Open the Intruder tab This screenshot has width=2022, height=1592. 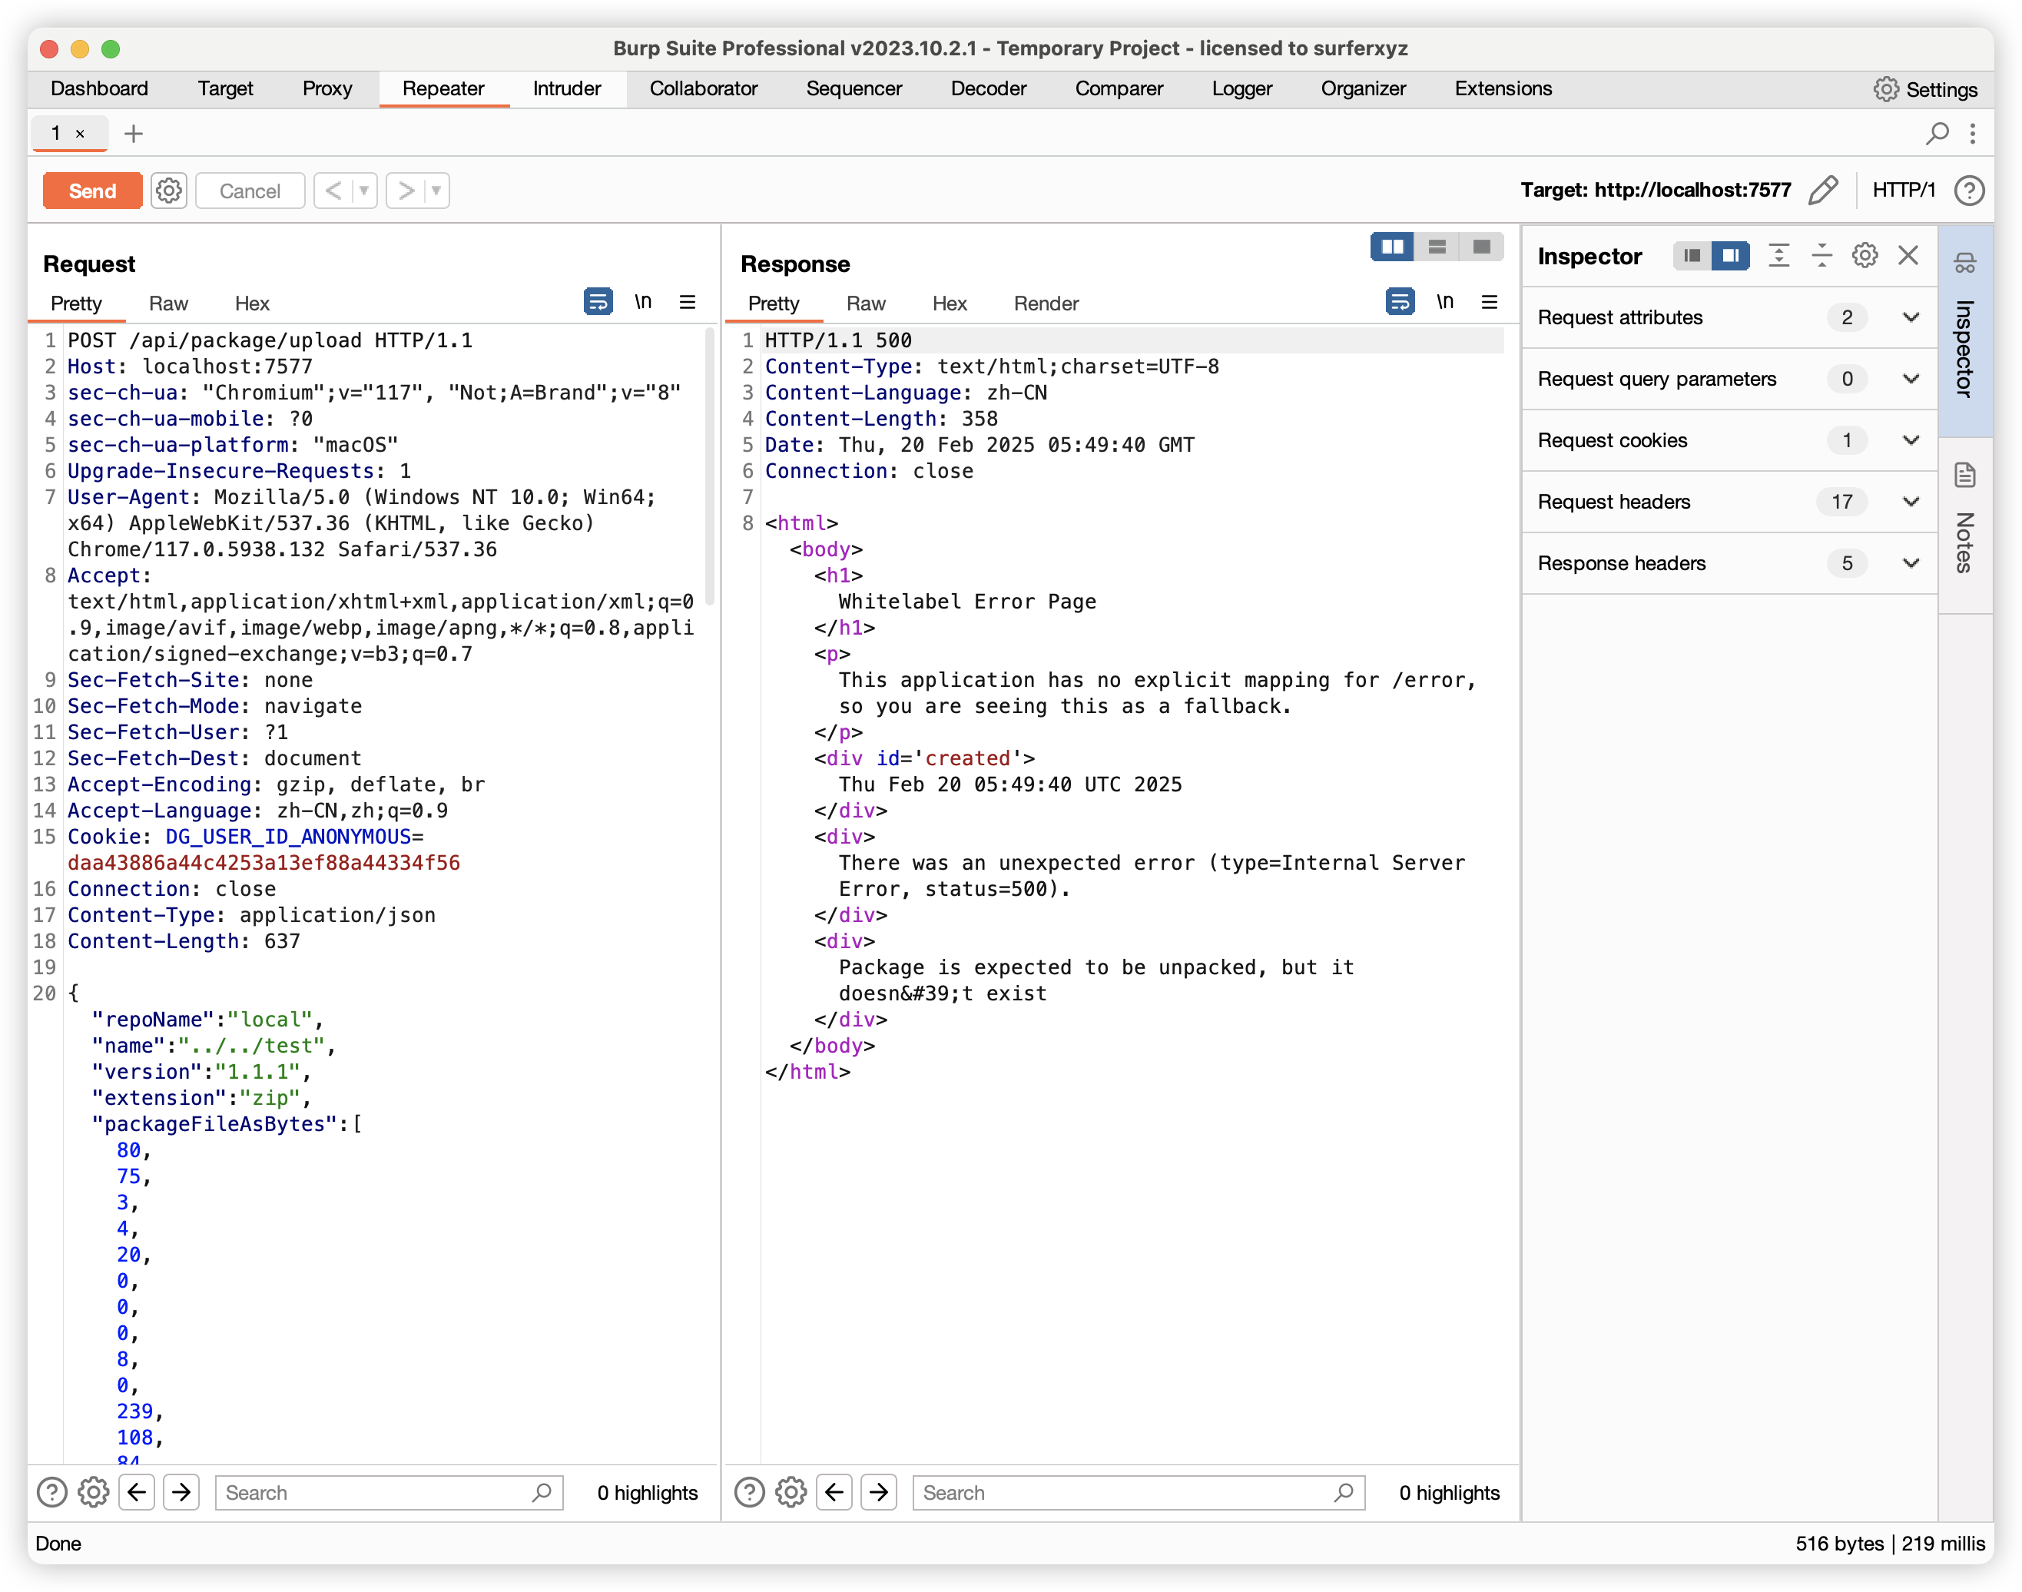tap(566, 88)
